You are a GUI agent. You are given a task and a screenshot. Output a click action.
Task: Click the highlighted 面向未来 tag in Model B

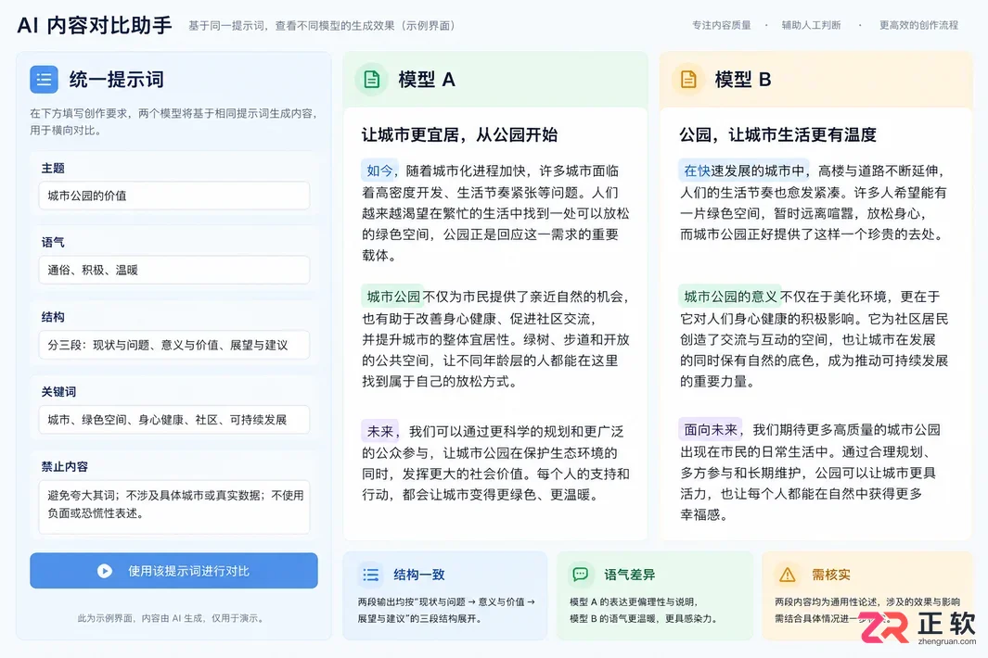[711, 429]
